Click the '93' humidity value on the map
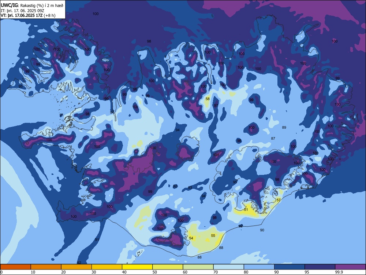 point(190,188)
